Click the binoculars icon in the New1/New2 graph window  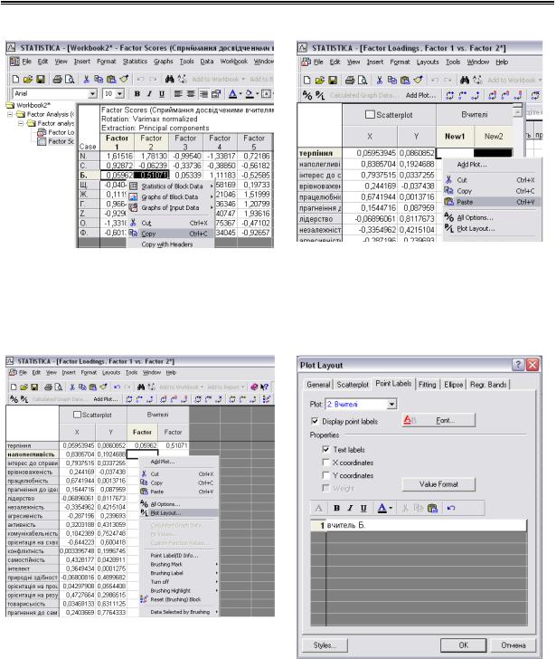coord(464,80)
